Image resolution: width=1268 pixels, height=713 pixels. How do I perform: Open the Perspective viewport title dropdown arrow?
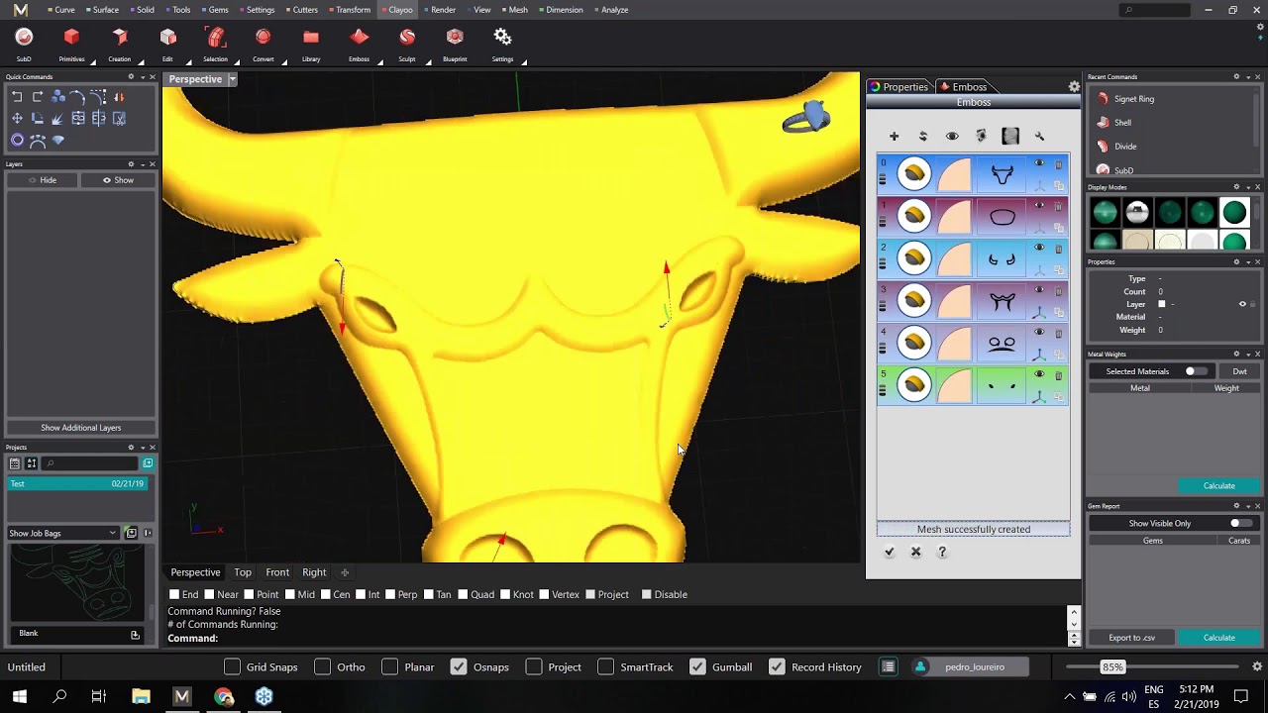pyautogui.click(x=232, y=79)
